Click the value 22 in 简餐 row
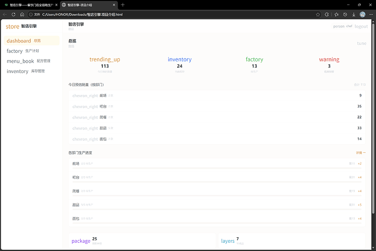Screen dimensions: 376x251 (x=359, y=117)
